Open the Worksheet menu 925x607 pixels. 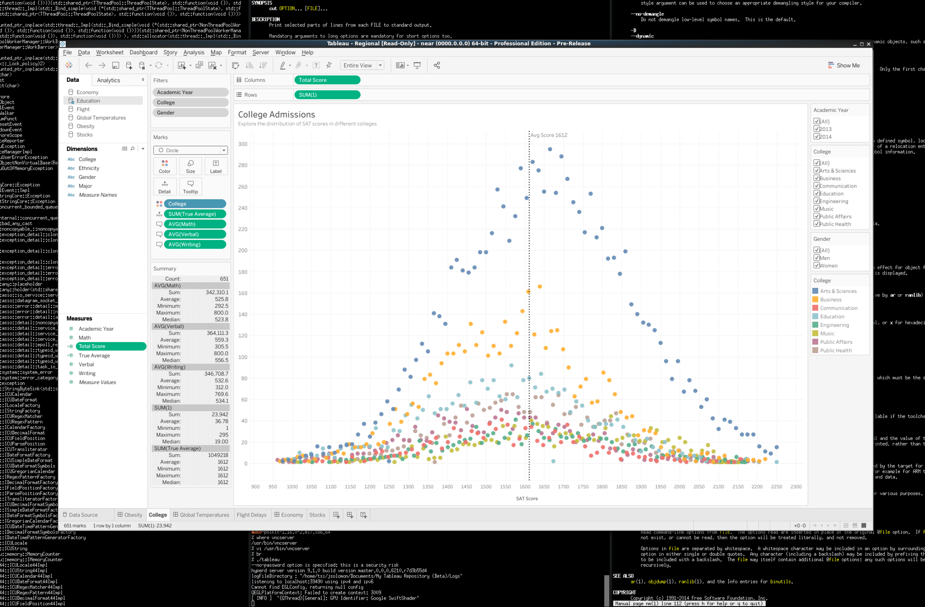tap(110, 52)
